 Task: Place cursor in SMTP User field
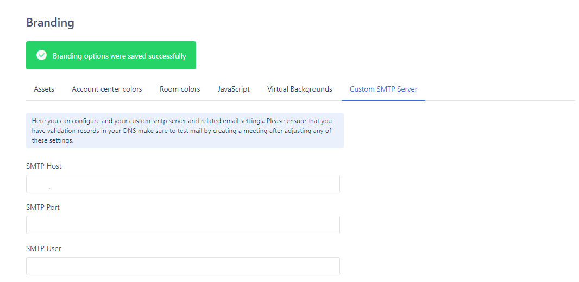[x=182, y=266]
